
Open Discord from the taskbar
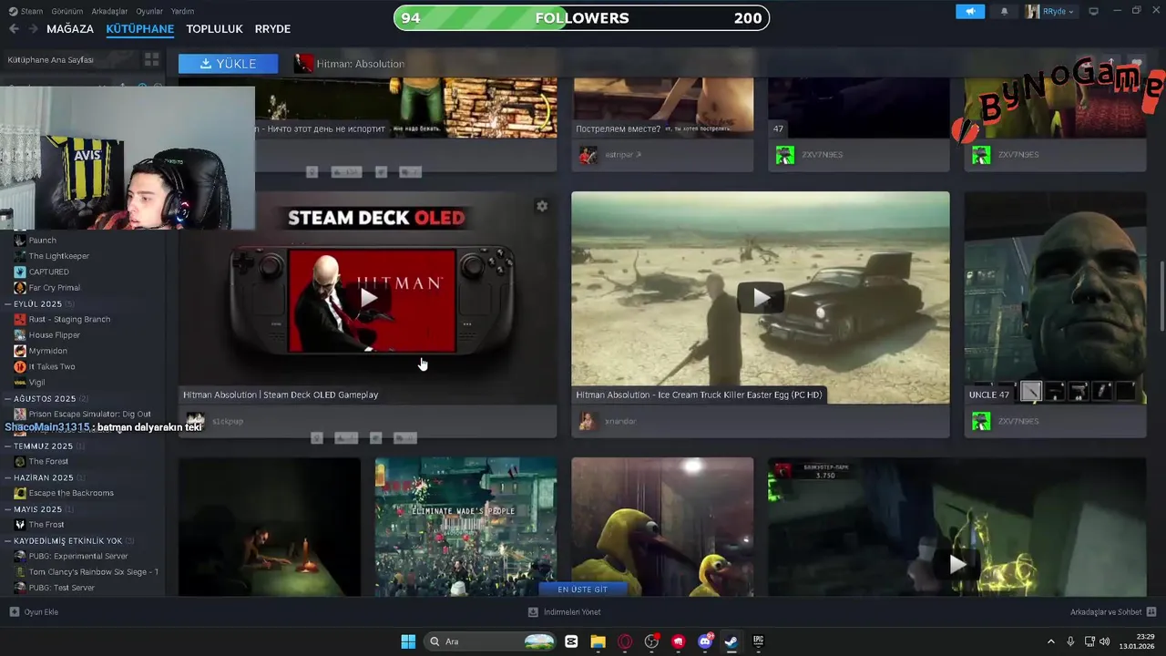pos(704,641)
